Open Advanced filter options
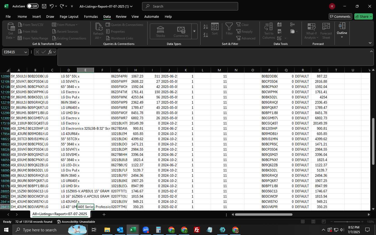The height and width of the screenshot is (235, 376). (x=246, y=38)
